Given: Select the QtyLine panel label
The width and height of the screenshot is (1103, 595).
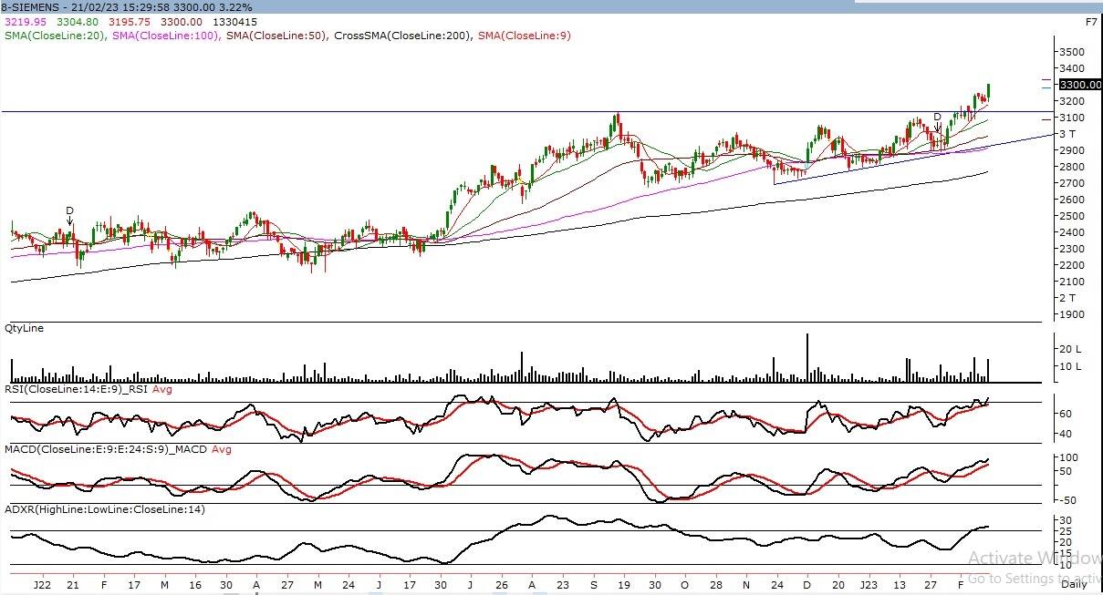Looking at the screenshot, I should click(x=25, y=327).
